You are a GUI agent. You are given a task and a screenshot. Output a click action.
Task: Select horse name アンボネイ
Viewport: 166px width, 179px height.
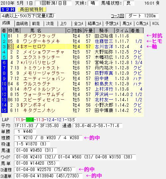coord(35,105)
